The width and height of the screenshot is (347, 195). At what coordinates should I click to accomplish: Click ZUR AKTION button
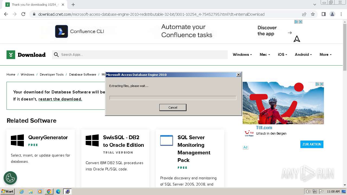[312, 144]
